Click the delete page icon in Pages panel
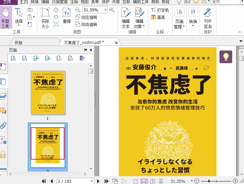Screen dimensions: 244x184 coord(70,58)
